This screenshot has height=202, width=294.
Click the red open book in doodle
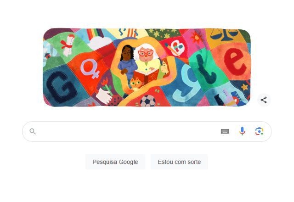(146, 76)
